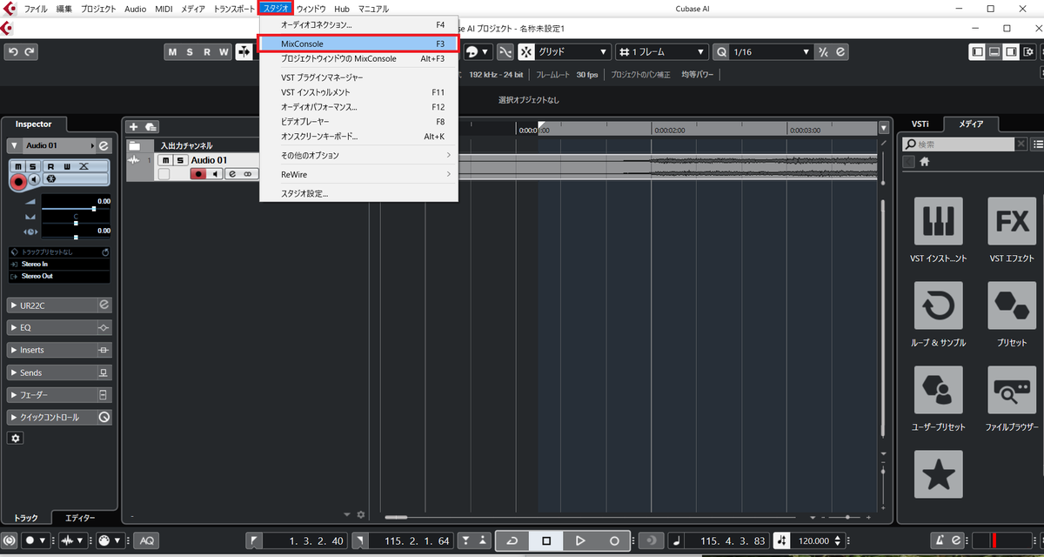Toggle global read R automation in toolbar
Screen dimensions: 1044x557
207,52
